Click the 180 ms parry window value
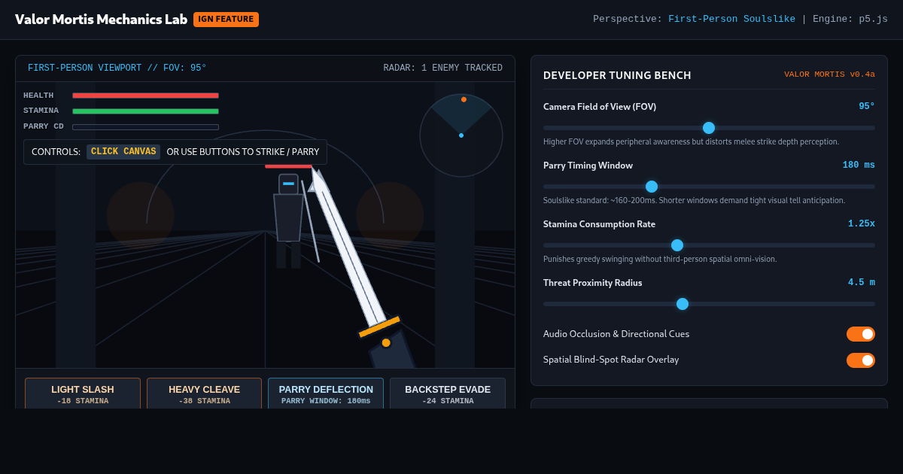Image resolution: width=903 pixels, height=474 pixels. 859,166
